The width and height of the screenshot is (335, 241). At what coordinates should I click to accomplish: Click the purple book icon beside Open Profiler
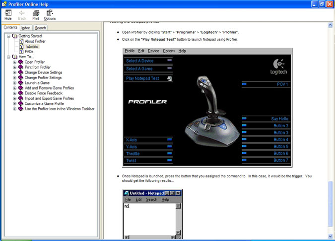tap(21, 62)
